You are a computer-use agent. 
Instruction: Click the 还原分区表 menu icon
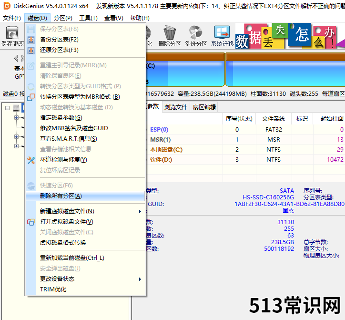(x=31, y=51)
